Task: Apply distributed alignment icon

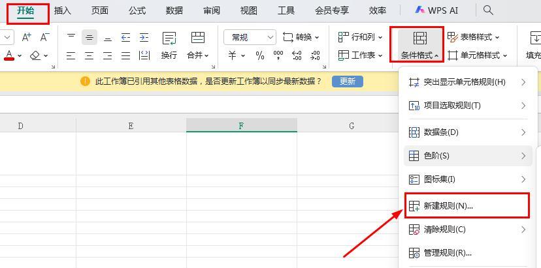Action: click(x=144, y=55)
